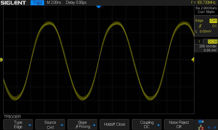218x130 pixels.
Task: Change the Slope Rising setting
Action: click(82, 125)
